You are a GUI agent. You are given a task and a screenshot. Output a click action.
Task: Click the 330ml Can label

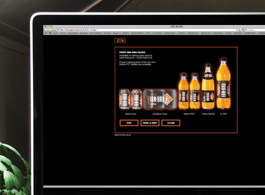click(x=131, y=114)
